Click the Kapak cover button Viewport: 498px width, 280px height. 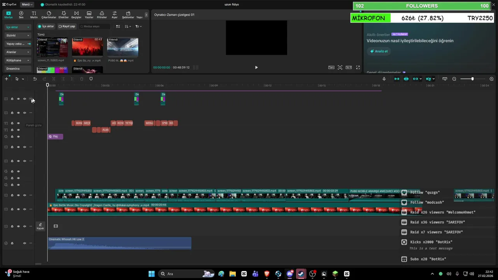point(40,226)
